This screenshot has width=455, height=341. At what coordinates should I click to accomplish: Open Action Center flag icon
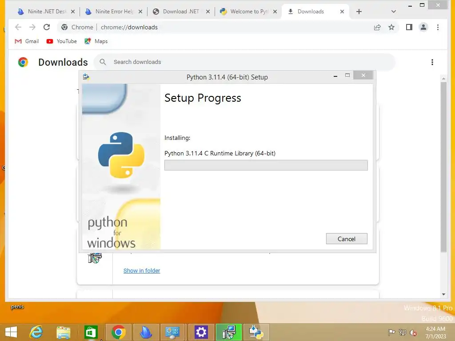click(391, 332)
